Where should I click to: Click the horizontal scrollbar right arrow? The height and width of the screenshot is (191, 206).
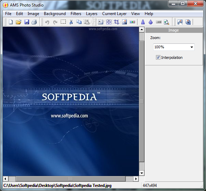tap(136, 179)
